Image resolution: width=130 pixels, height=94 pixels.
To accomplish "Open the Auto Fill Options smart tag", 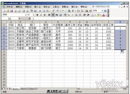I will pyautogui.click(x=122, y=51).
